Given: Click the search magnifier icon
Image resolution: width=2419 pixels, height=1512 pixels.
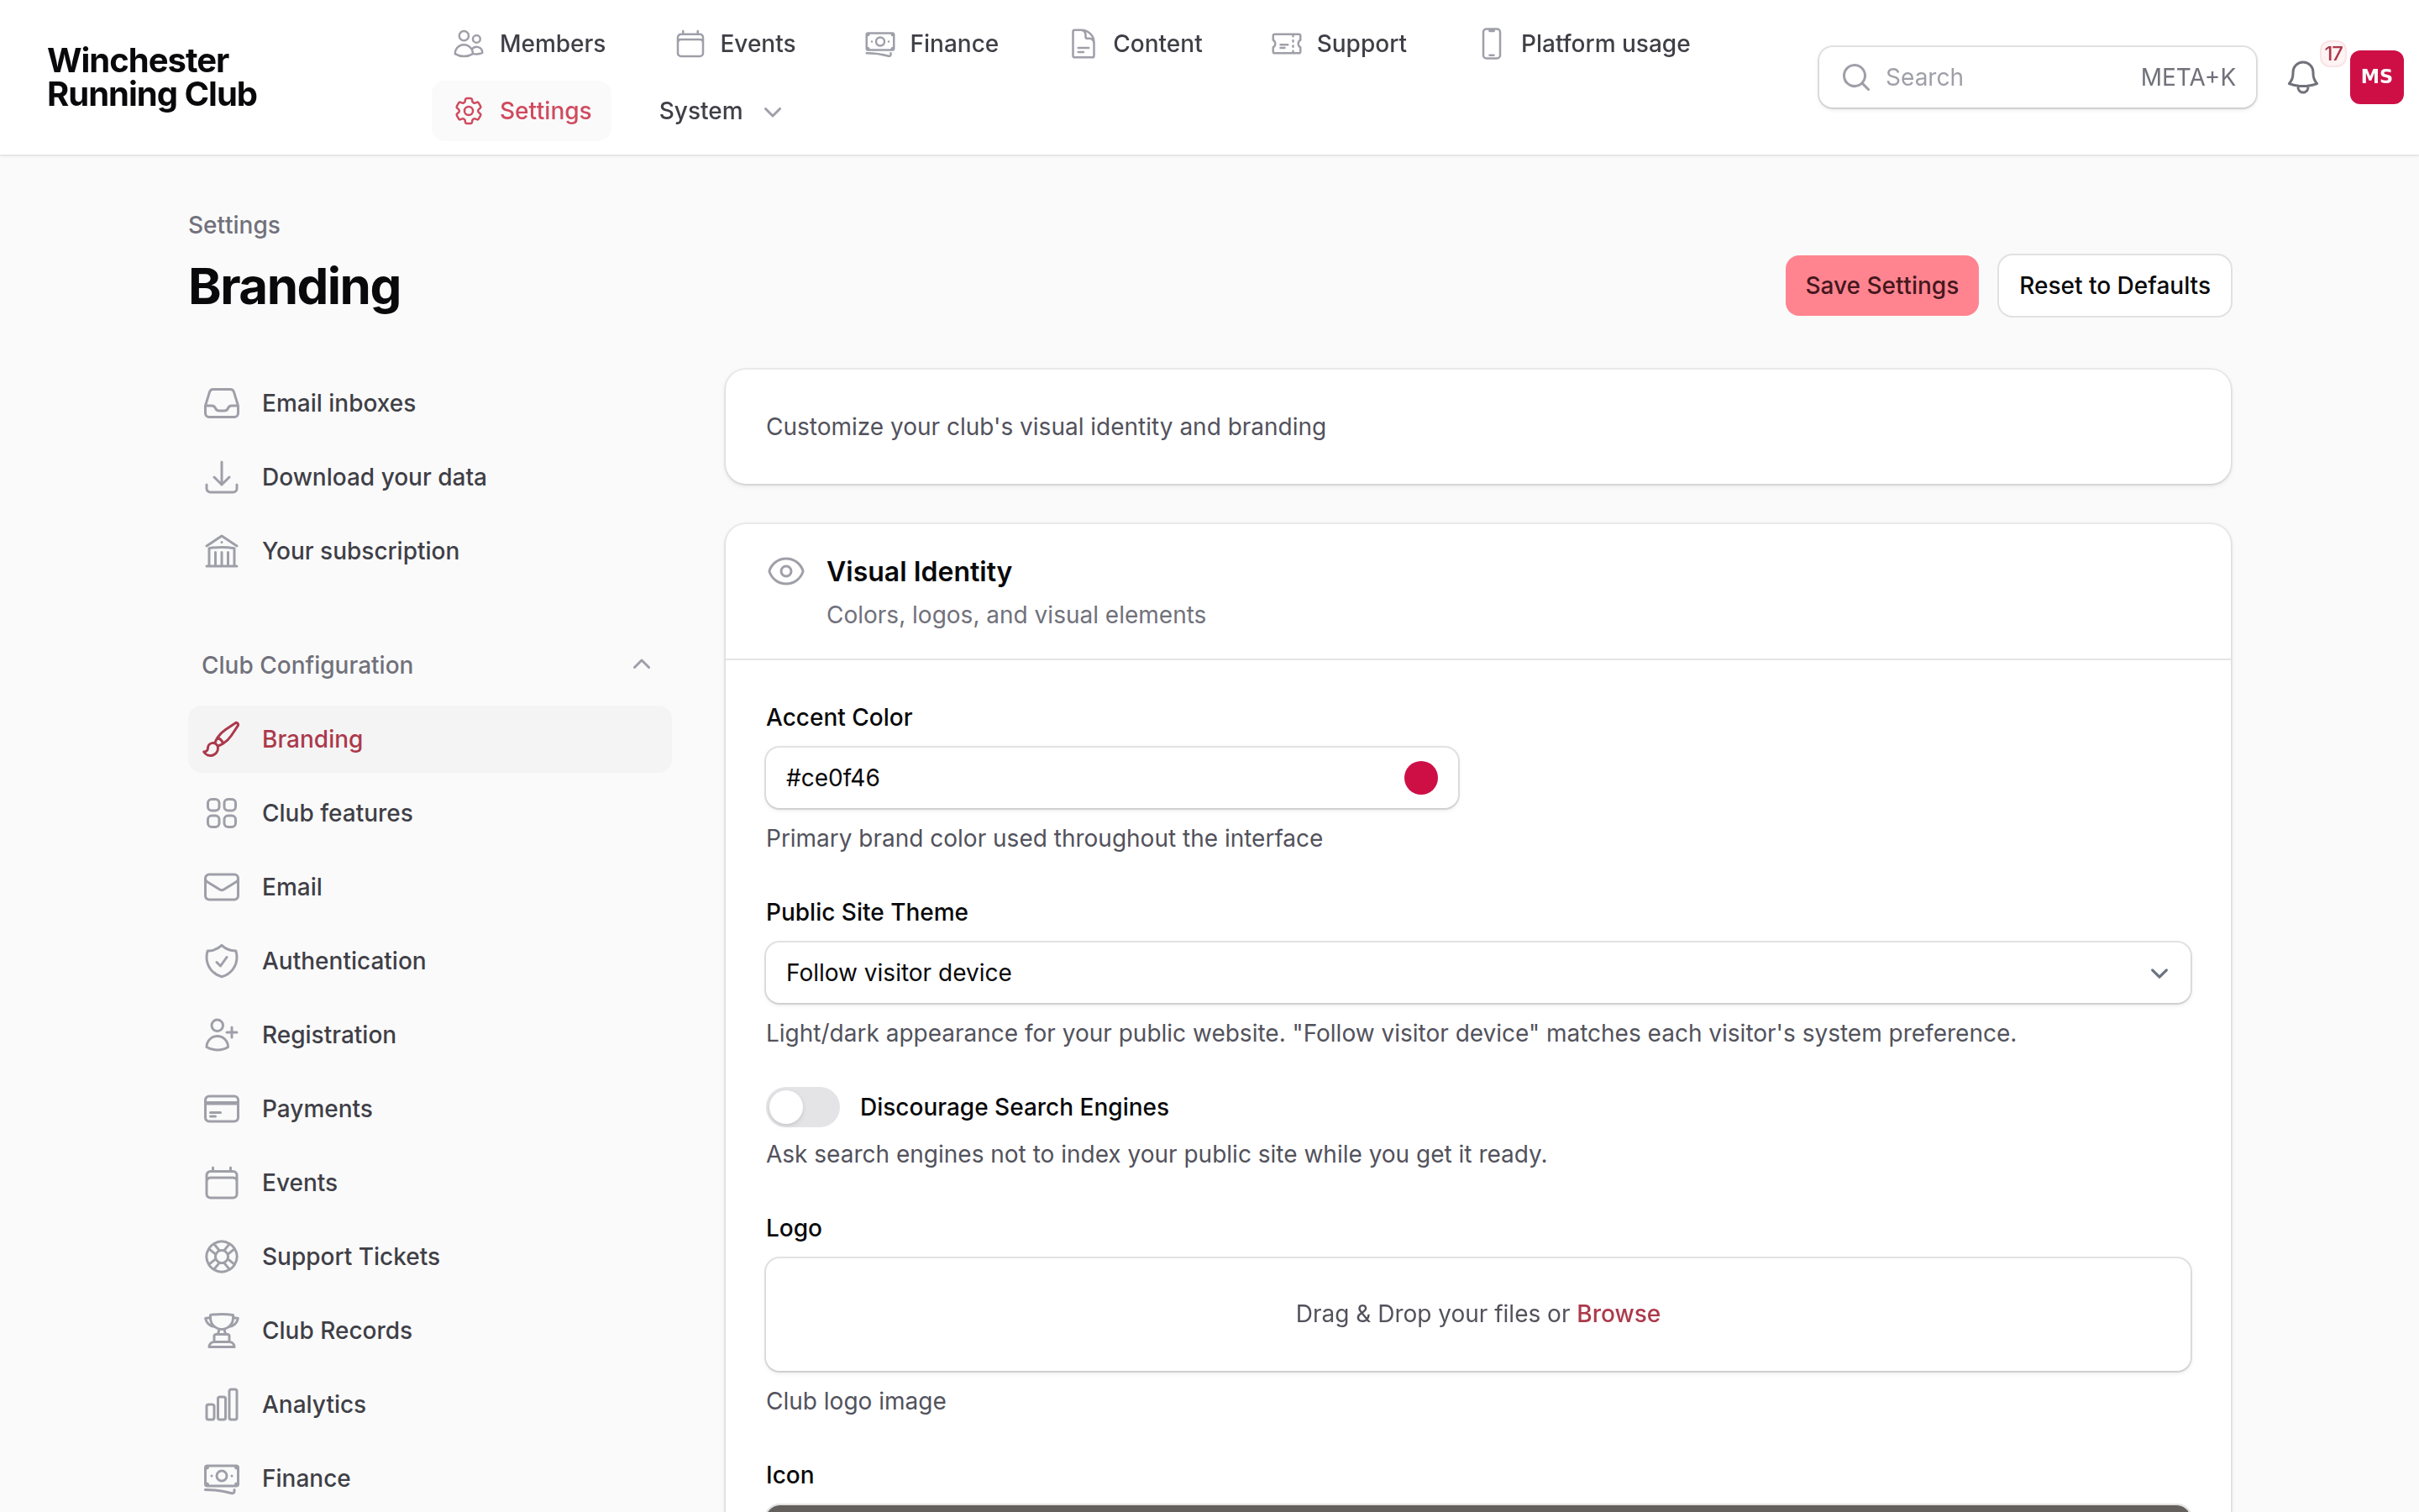Looking at the screenshot, I should coord(1855,77).
